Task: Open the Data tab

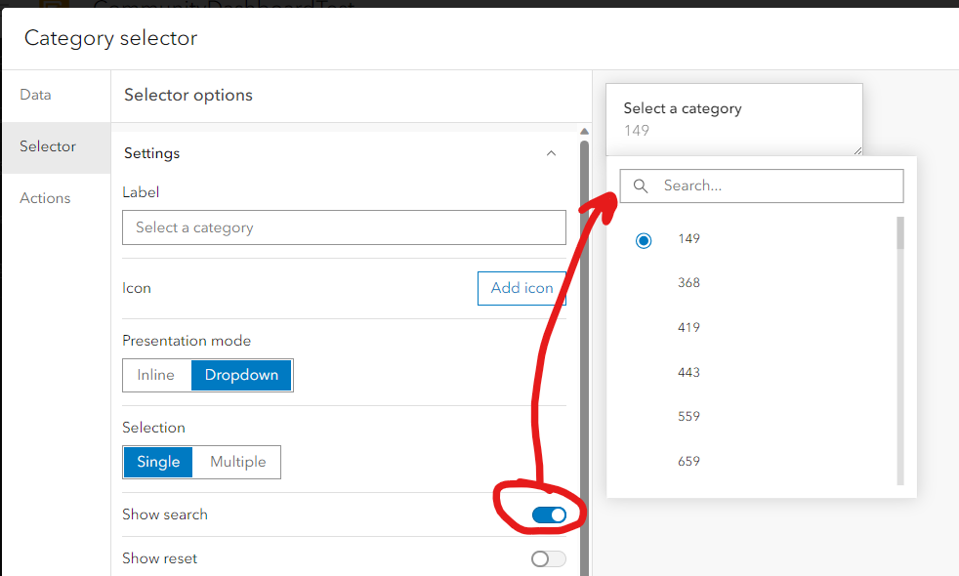Action: [36, 95]
